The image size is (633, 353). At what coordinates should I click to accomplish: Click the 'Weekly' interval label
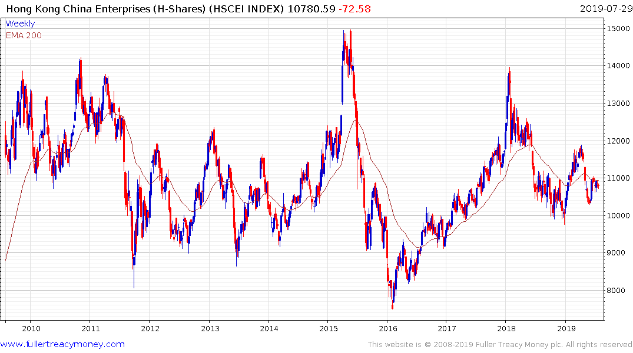(20, 24)
